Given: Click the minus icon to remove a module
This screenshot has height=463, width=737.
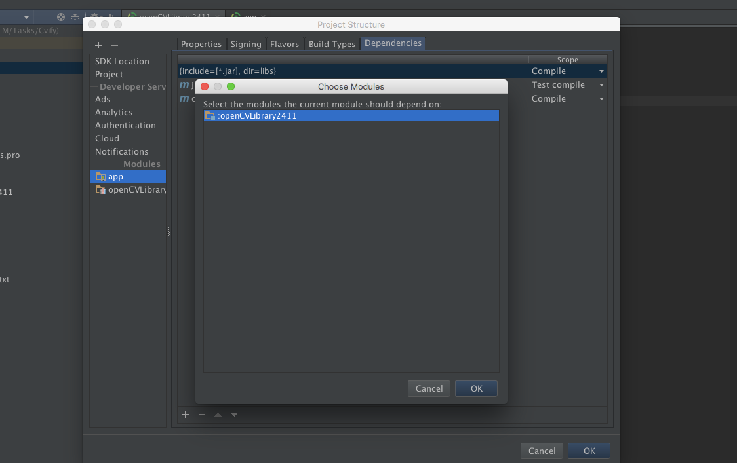Looking at the screenshot, I should click(115, 45).
